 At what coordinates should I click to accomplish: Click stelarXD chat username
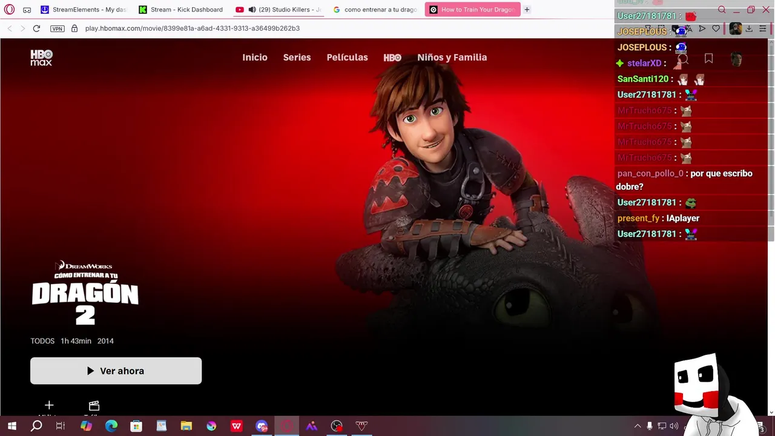click(x=644, y=63)
